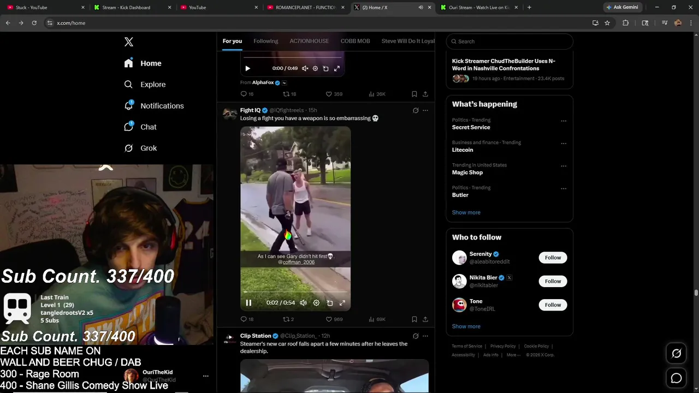Screen dimensions: 699x393
Task: Open Fight IQ video settings gear
Action: pyautogui.click(x=316, y=303)
